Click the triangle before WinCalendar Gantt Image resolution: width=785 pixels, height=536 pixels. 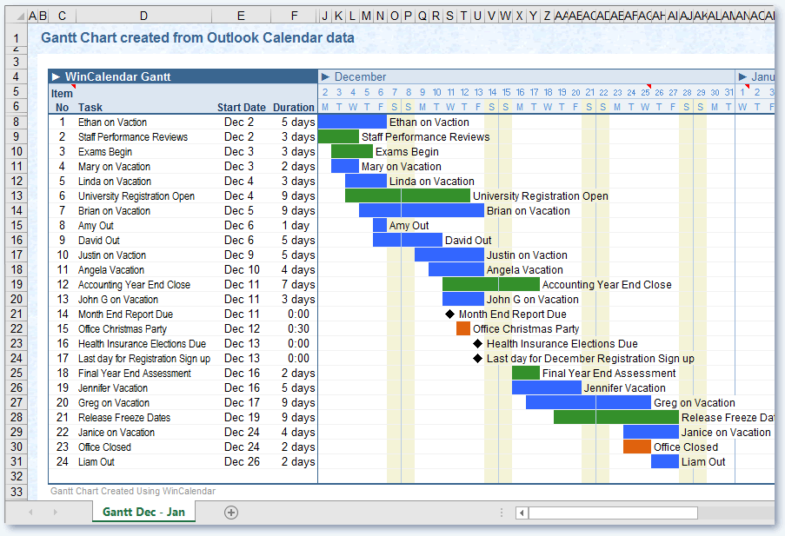tap(56, 77)
